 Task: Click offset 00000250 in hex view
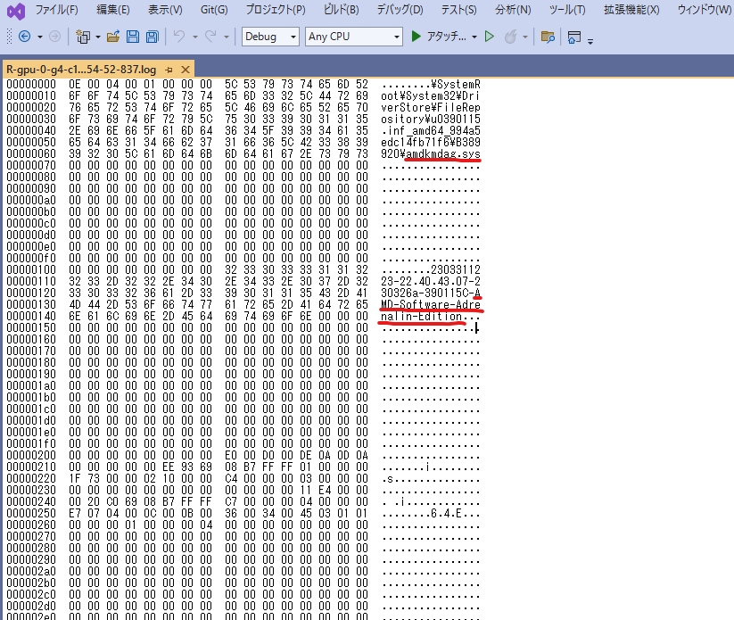click(31, 513)
